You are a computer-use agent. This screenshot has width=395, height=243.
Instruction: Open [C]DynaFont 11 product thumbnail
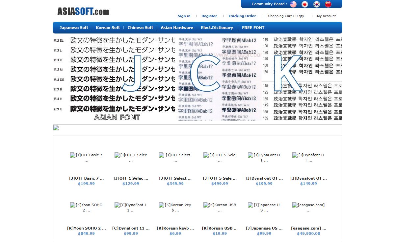pyautogui.click(x=131, y=208)
